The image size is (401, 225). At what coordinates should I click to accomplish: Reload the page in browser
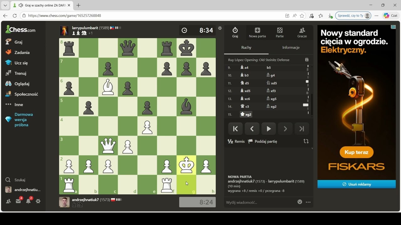click(15, 16)
